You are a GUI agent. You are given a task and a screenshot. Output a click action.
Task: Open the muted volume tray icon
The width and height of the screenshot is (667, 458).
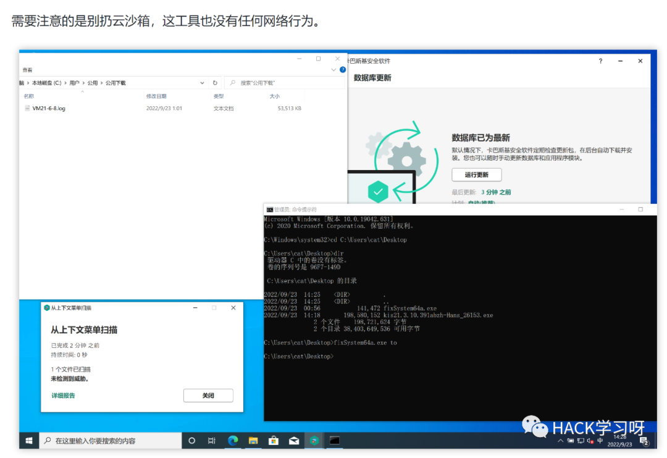click(x=590, y=441)
